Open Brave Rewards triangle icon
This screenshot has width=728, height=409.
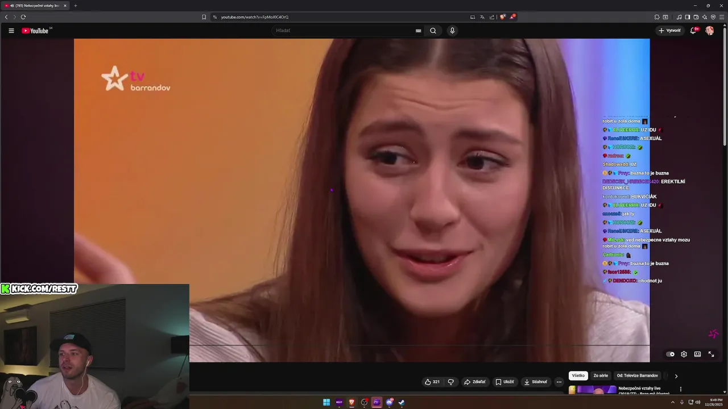click(x=512, y=17)
